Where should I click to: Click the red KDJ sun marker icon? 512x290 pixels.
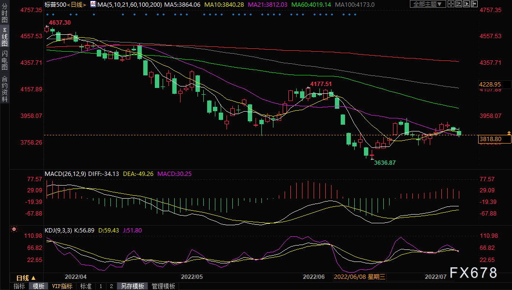(14, 229)
